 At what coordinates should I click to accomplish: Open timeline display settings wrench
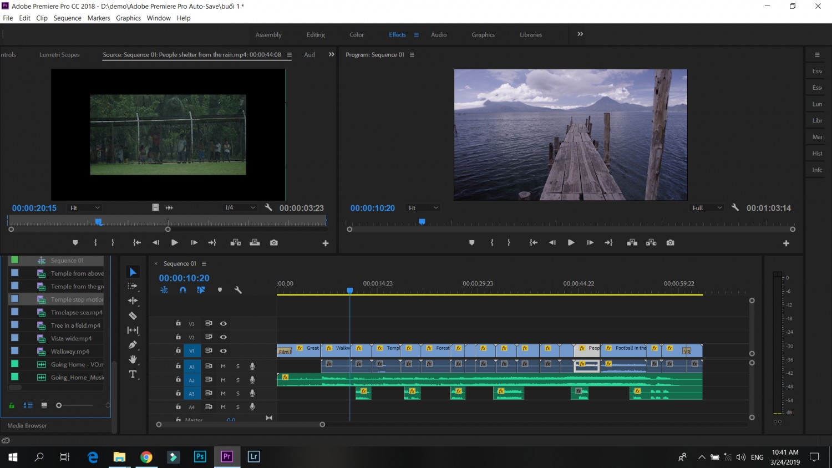coord(238,290)
